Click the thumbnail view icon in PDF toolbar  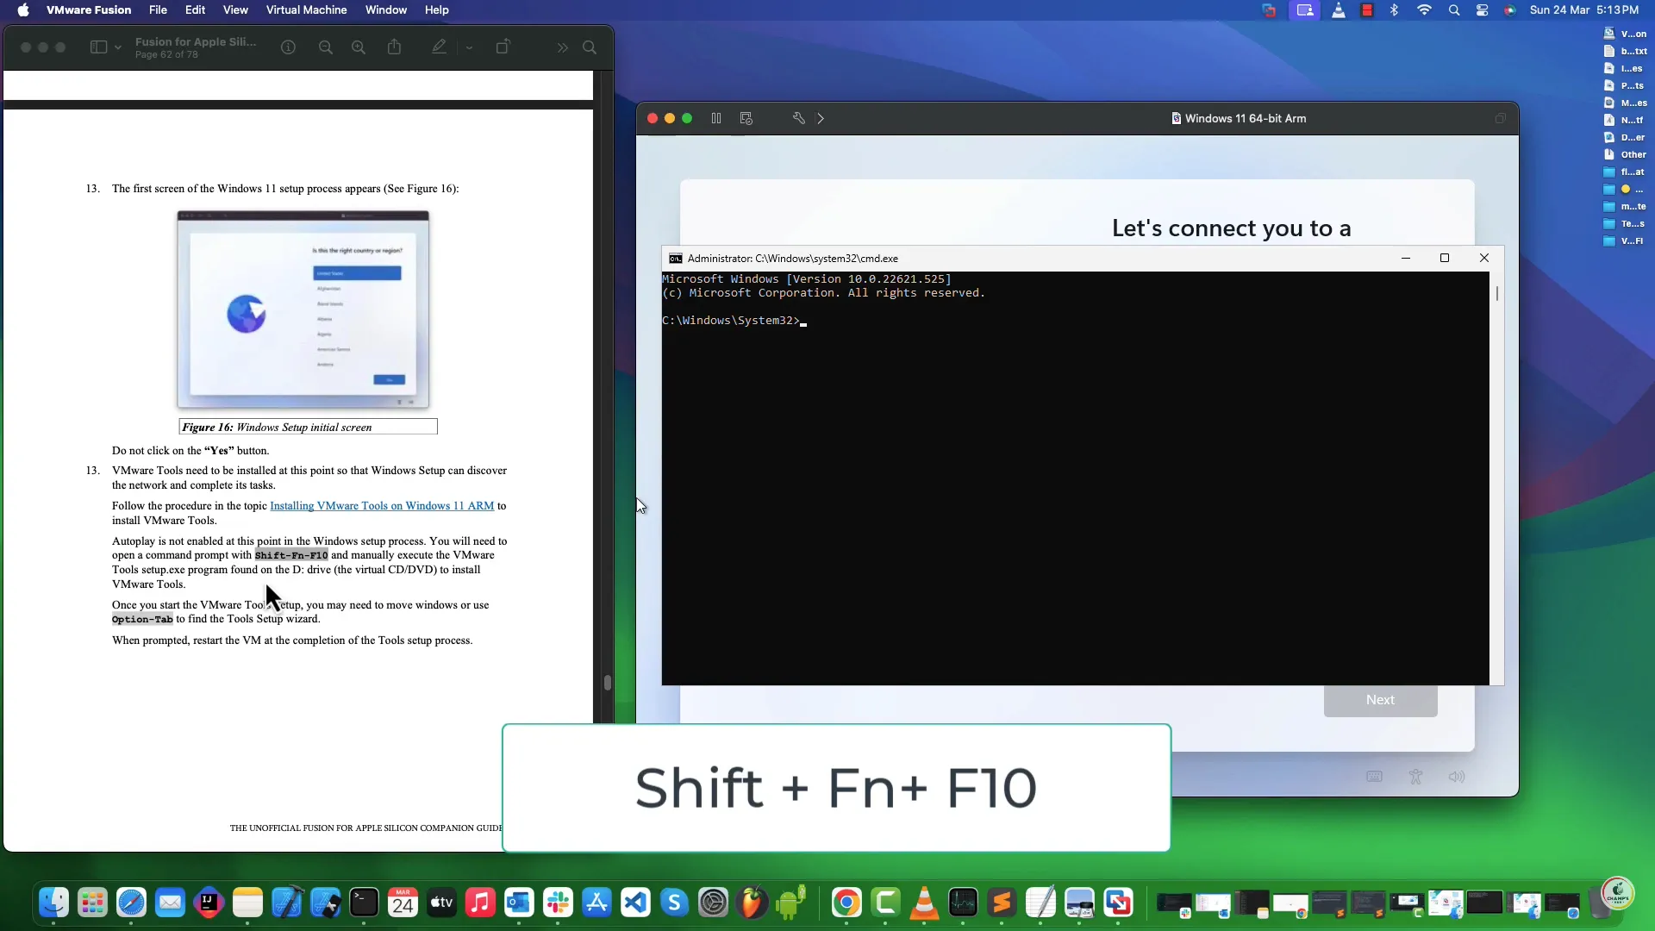(x=97, y=47)
